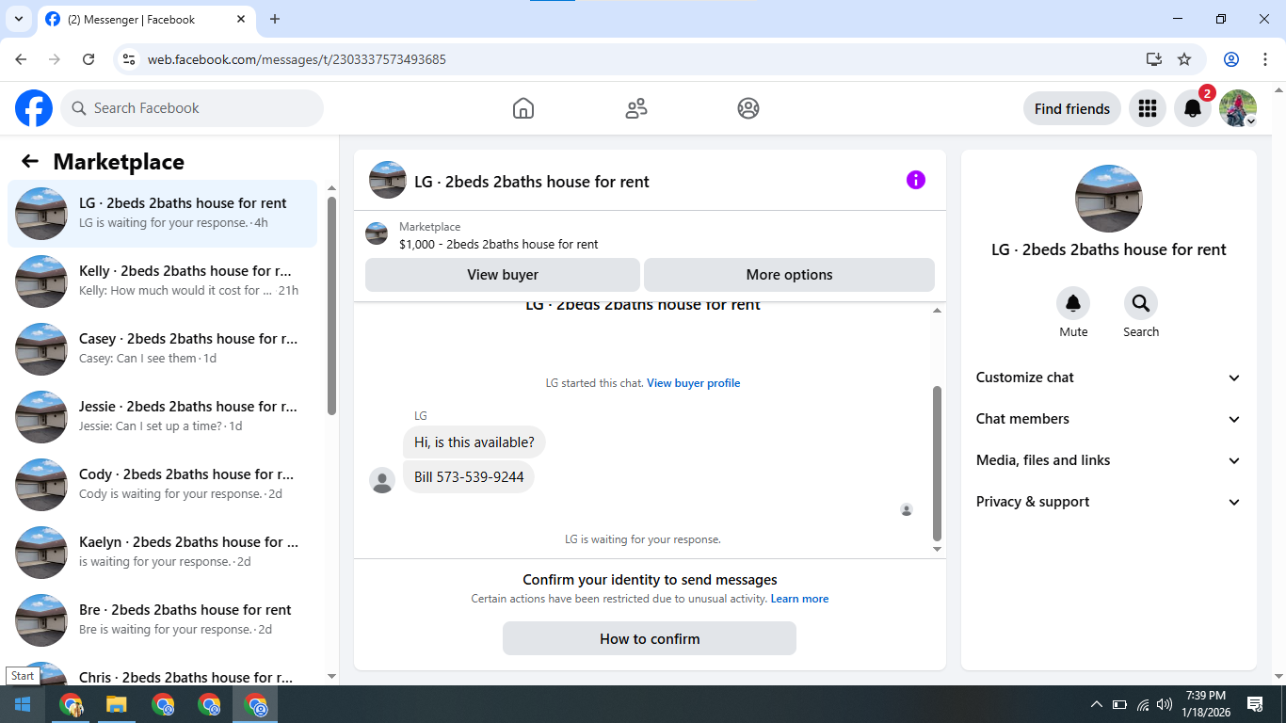This screenshot has height=723, width=1286.
Task: Close the Messenger browser tab
Action: 241,19
